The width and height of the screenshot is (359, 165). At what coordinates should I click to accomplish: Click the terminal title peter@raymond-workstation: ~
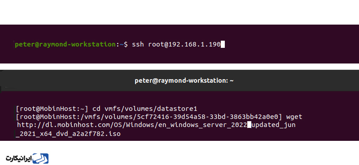(184, 80)
